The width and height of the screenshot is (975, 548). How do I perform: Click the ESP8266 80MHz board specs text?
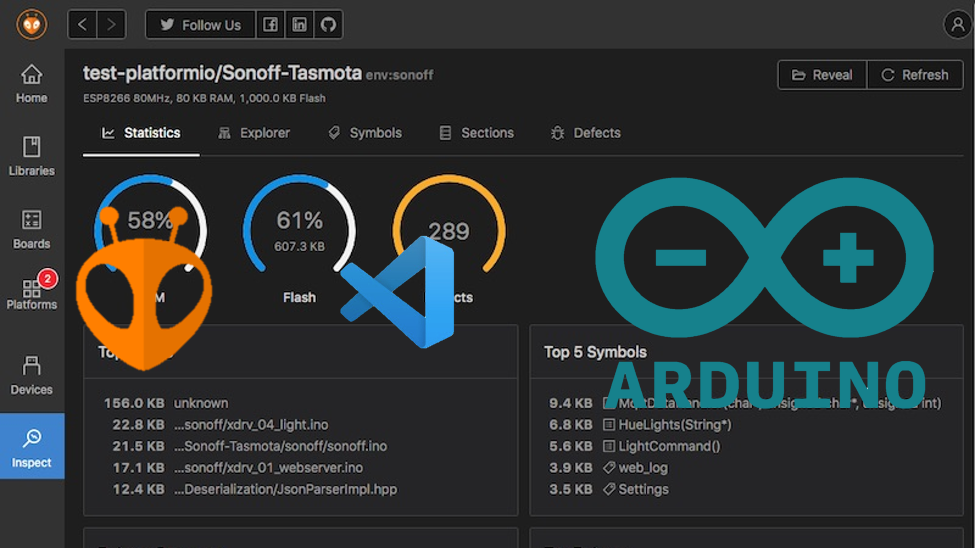point(204,99)
